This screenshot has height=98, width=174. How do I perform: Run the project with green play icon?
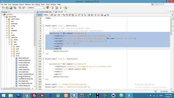[x=61, y=8]
